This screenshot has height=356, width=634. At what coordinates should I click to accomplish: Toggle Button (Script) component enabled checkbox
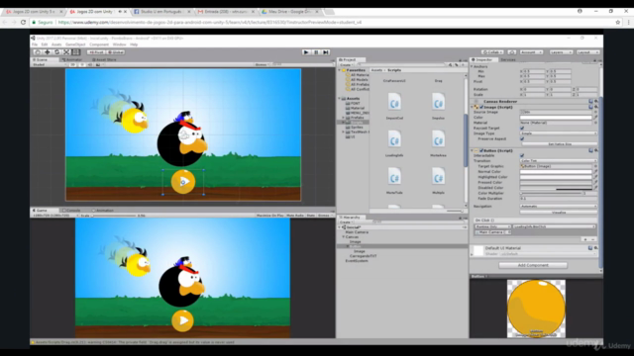click(x=481, y=150)
